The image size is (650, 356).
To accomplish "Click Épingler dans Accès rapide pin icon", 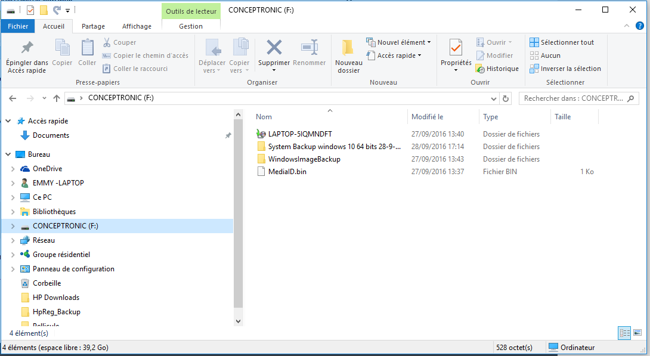I will coord(27,47).
